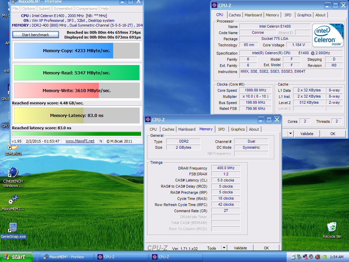Expand the Tools dropdown arrow in Memory window
This screenshot has width=349, height=262.
pos(224,248)
